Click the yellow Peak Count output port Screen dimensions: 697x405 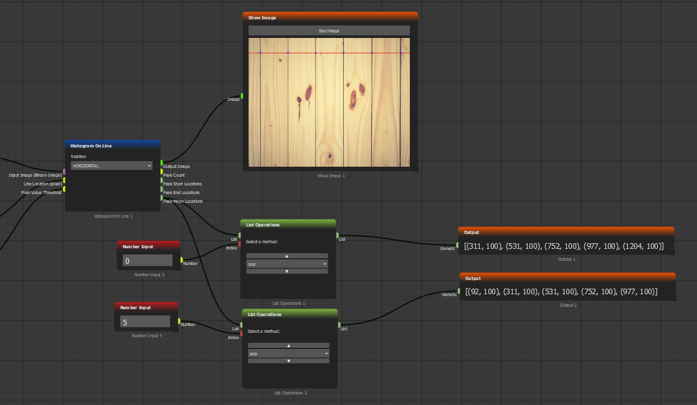(161, 172)
